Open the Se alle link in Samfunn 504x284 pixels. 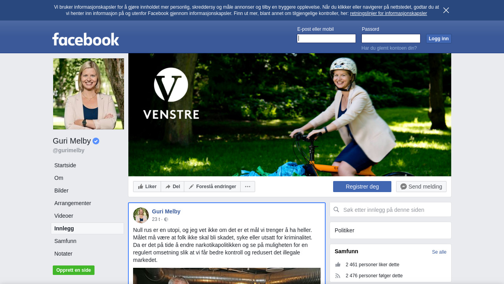(439, 252)
